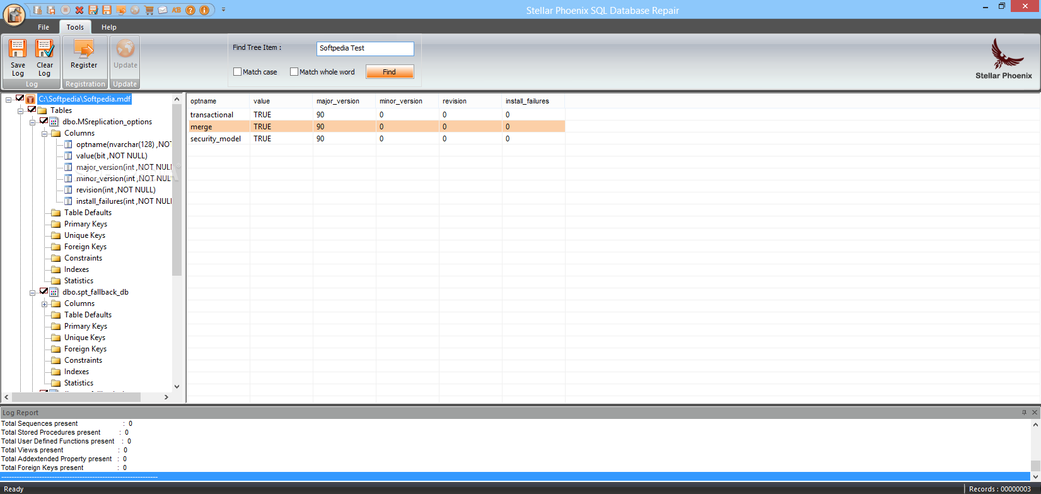
Task: Click the Register ribbon button
Action: pyautogui.click(x=84, y=54)
